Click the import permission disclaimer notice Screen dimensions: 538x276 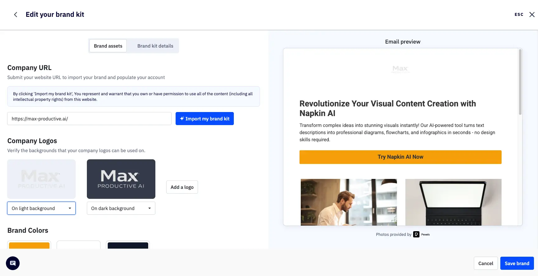coord(134,96)
